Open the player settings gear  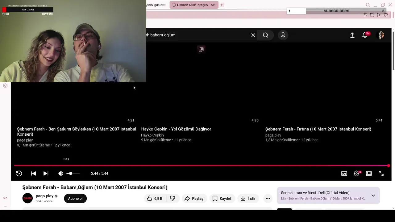pyautogui.click(x=356, y=174)
